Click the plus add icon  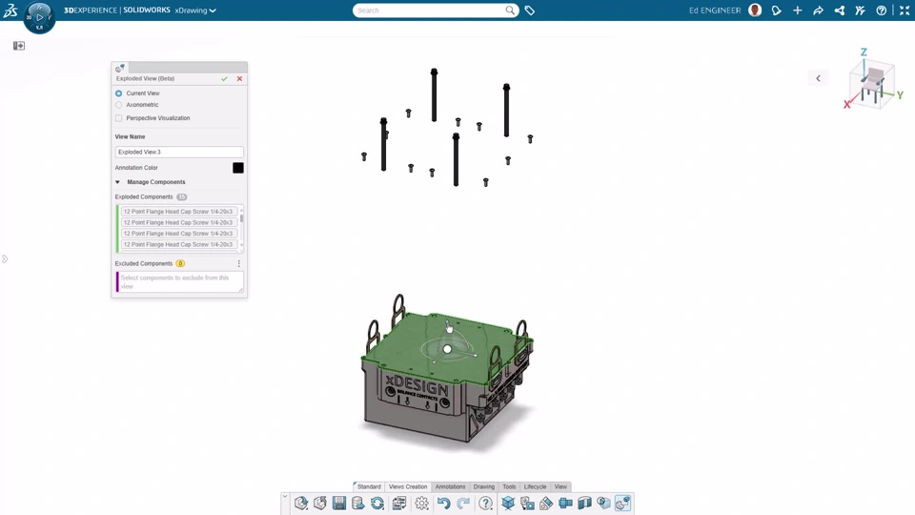(797, 10)
